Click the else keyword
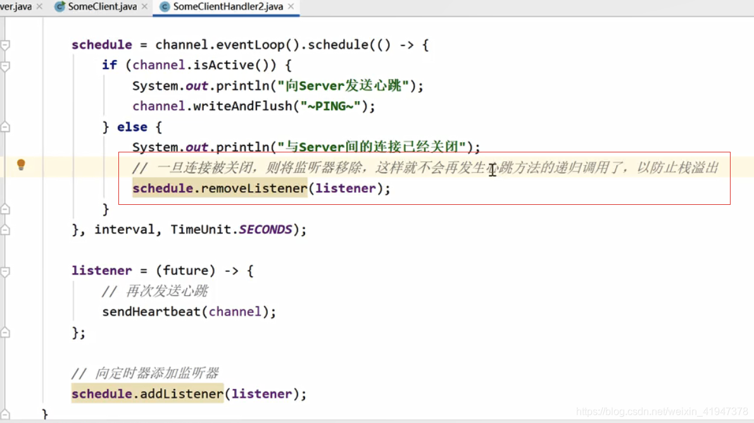Viewport: 754px width, 423px height. pyautogui.click(x=132, y=126)
